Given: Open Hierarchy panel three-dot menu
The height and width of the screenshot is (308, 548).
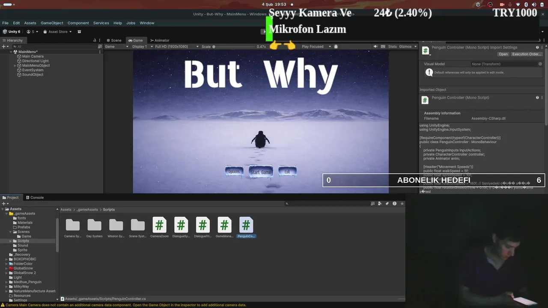Looking at the screenshot, I should point(101,40).
